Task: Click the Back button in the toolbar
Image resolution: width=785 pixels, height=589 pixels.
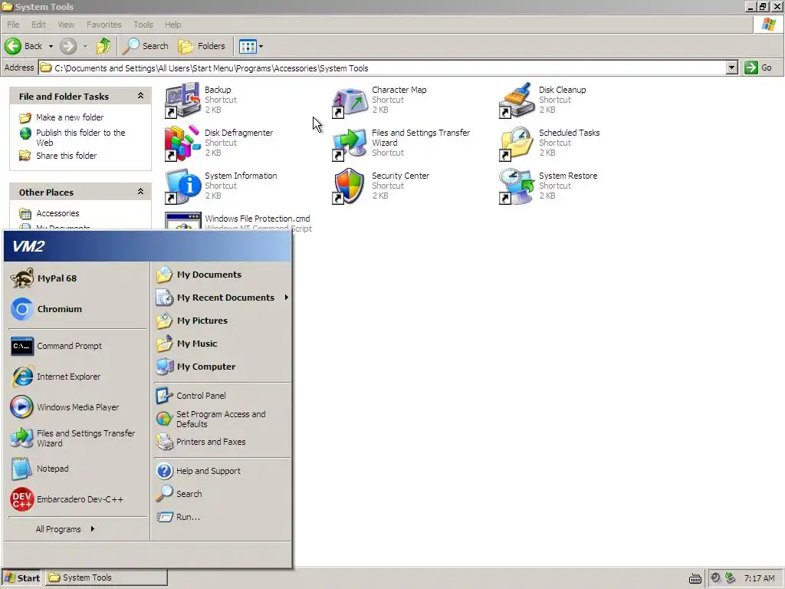Action: (x=24, y=46)
